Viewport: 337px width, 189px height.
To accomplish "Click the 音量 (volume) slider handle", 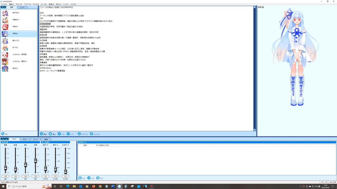I will click(5, 168).
